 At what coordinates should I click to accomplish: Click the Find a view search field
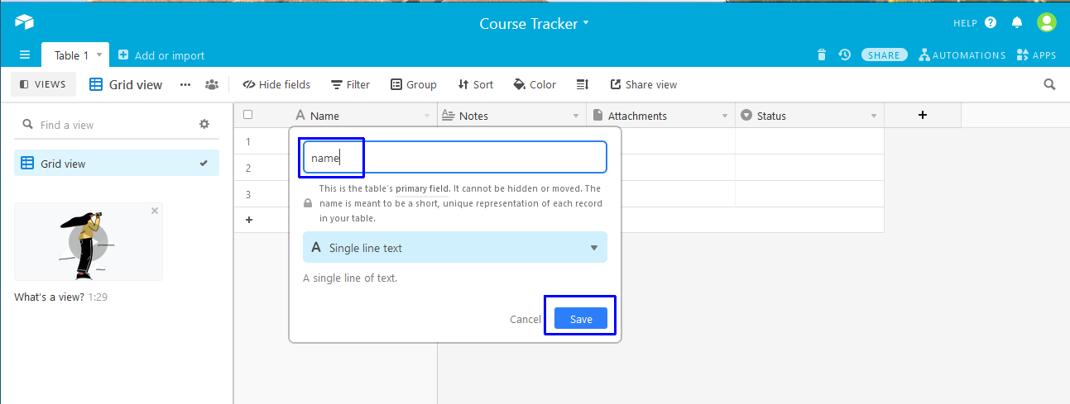(106, 125)
